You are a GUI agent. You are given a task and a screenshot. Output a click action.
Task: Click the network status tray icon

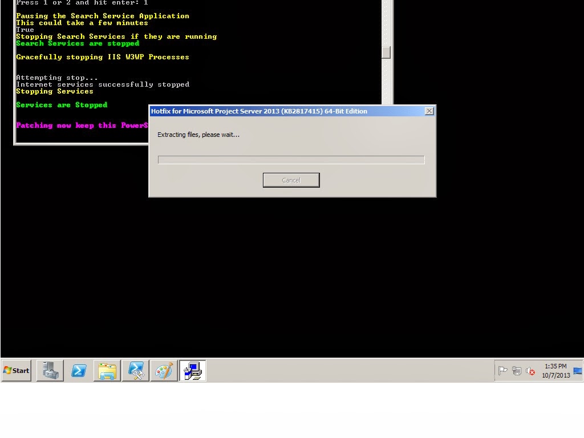point(517,371)
